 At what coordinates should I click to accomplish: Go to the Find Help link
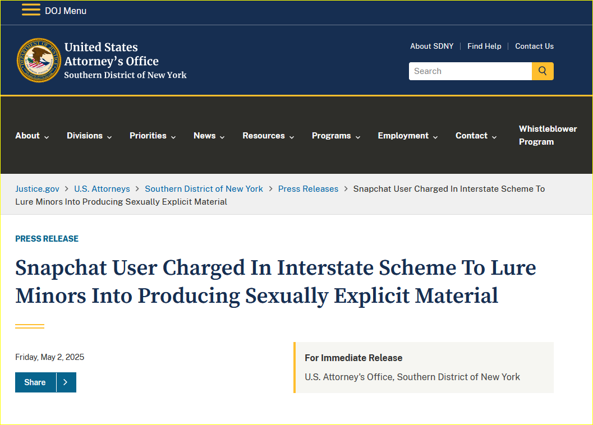pyautogui.click(x=484, y=46)
